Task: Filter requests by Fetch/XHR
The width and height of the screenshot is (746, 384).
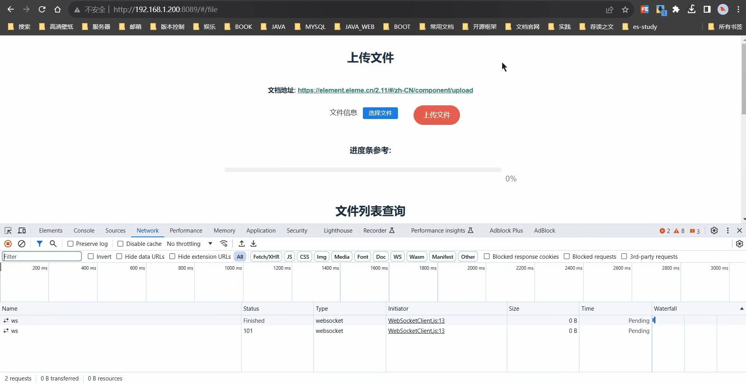Action: pos(266,257)
